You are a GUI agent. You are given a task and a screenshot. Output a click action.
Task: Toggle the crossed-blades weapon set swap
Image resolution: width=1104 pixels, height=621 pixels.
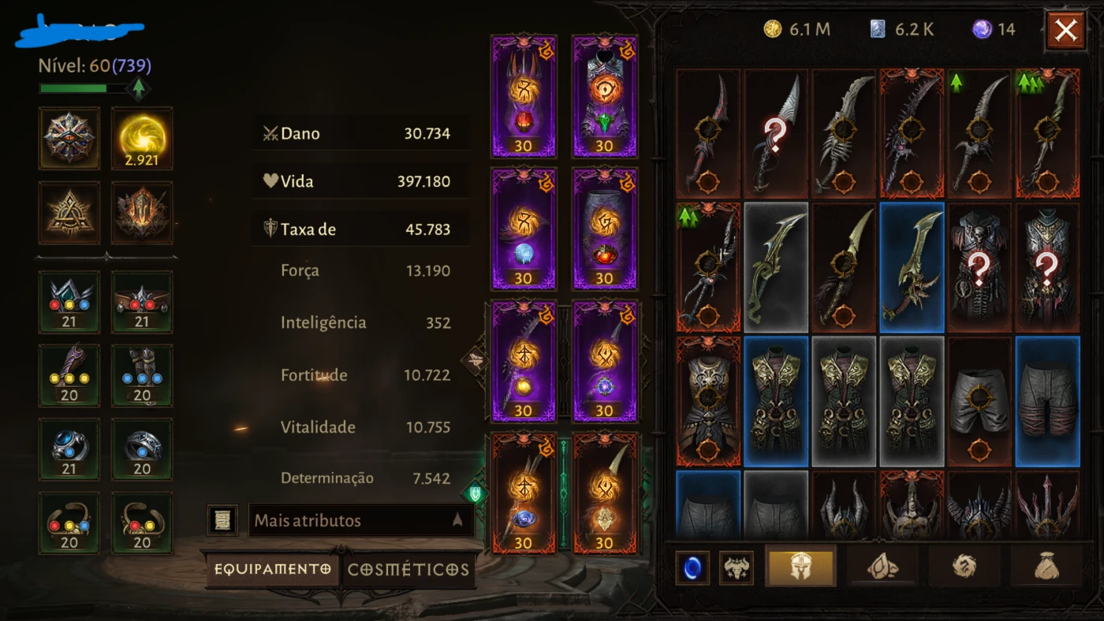click(x=475, y=361)
